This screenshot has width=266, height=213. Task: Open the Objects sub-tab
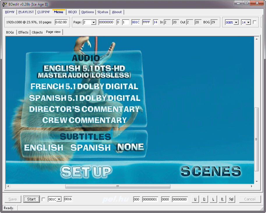pyautogui.click(x=37, y=32)
